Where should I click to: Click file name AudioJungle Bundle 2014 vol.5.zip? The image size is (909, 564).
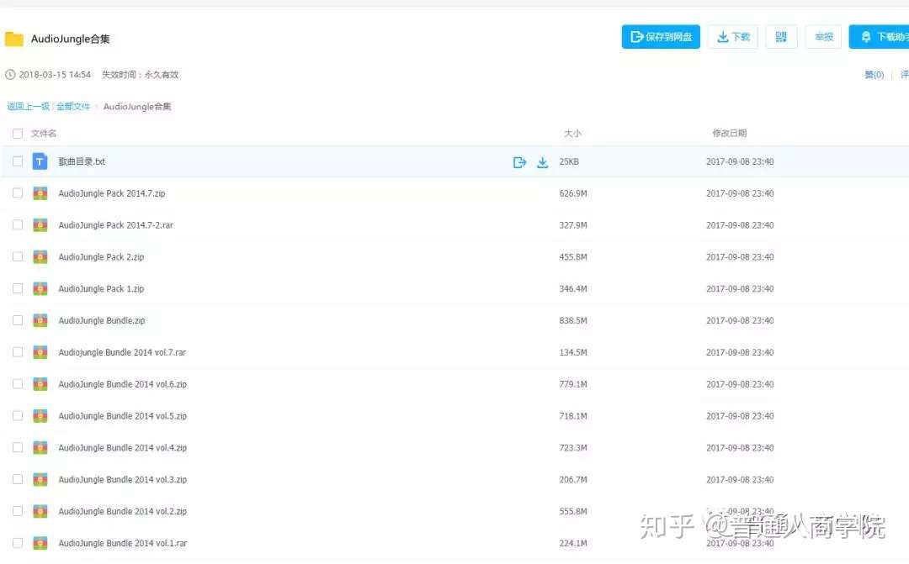(x=122, y=416)
